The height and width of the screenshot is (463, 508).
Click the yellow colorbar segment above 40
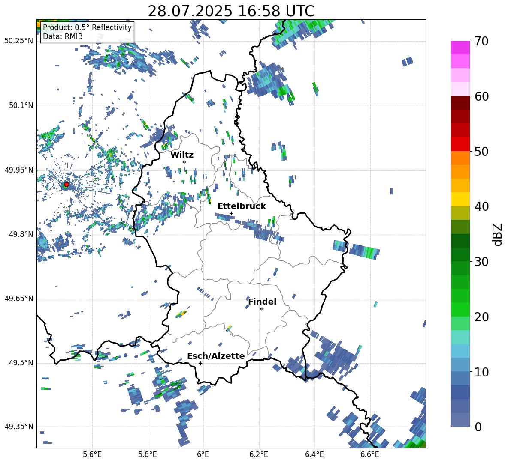(460, 199)
